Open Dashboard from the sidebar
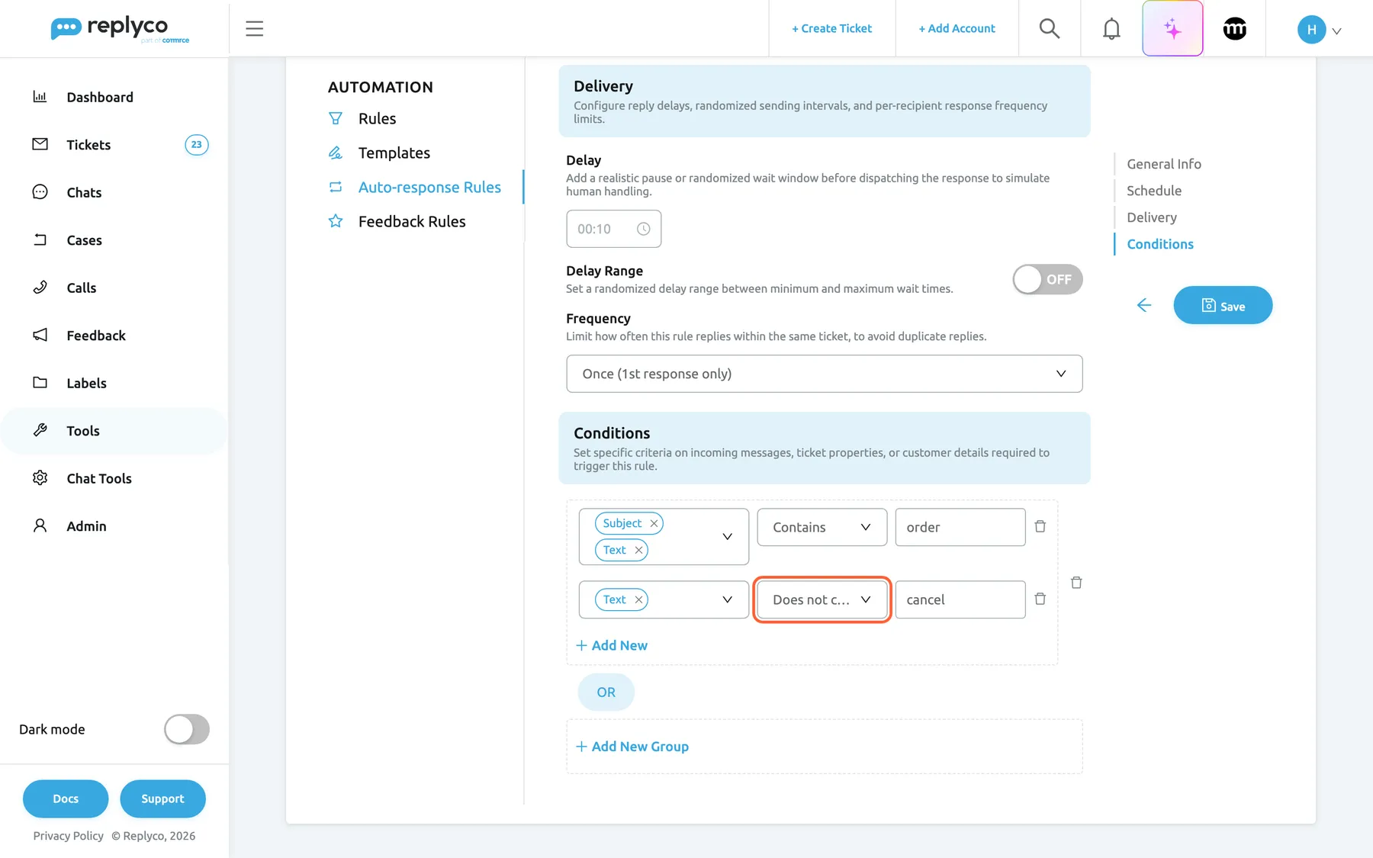 coord(100,97)
